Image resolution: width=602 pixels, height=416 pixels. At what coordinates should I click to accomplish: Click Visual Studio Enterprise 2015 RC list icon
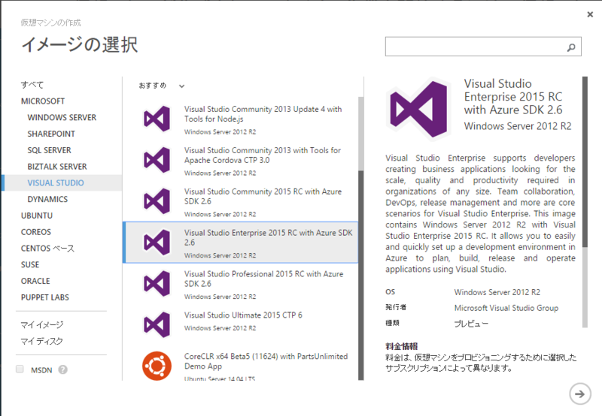[157, 243]
